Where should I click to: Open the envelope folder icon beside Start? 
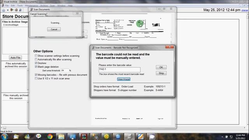coord(16,136)
